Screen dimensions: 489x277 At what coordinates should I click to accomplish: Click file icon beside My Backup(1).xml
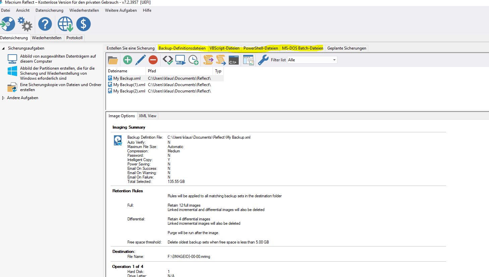[x=110, y=84]
